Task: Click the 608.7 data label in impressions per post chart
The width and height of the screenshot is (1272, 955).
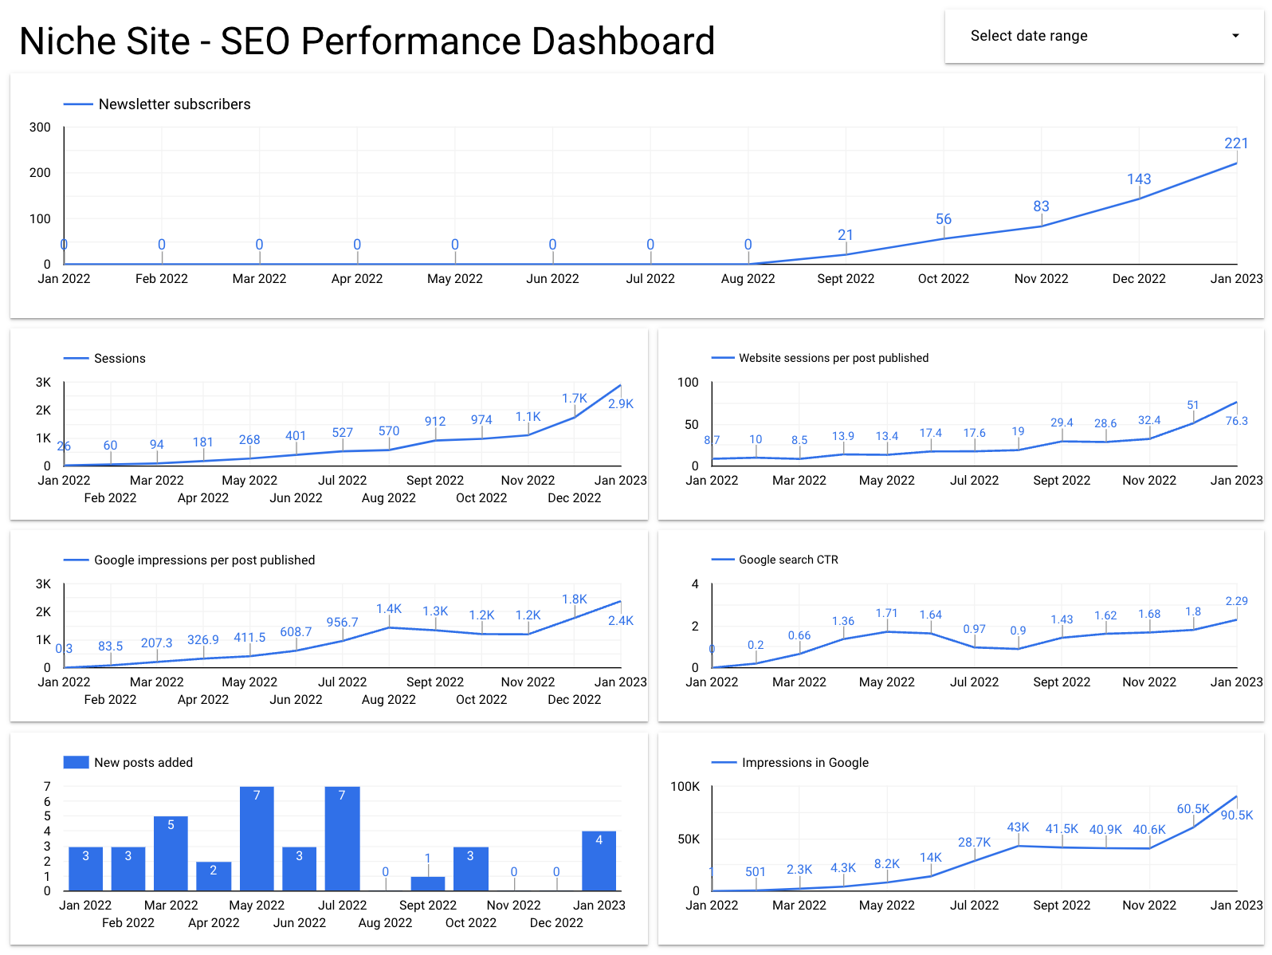Action: [296, 632]
